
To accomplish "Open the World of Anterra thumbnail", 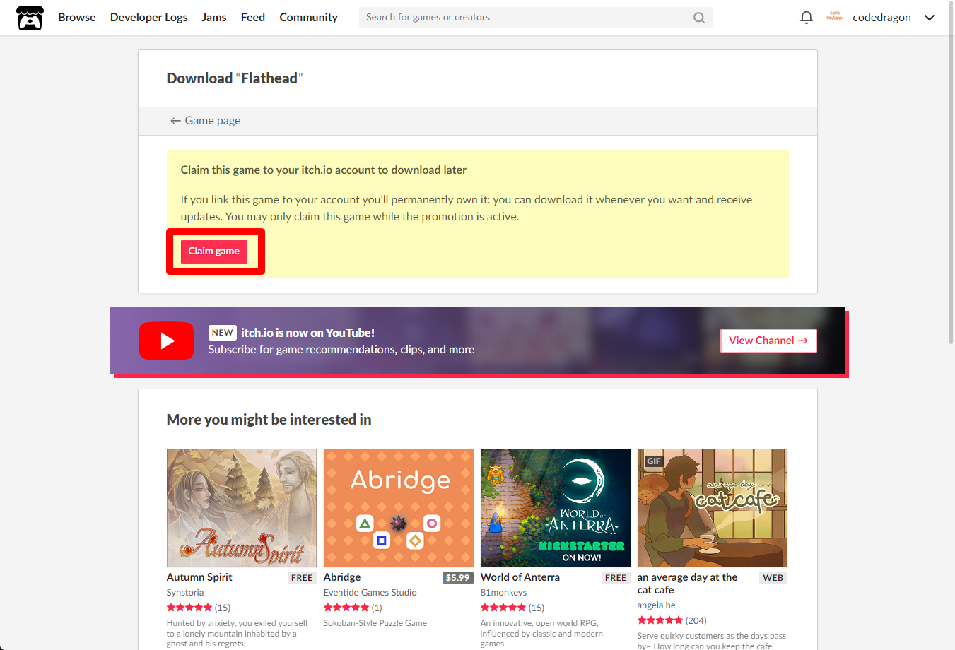I will pos(556,508).
